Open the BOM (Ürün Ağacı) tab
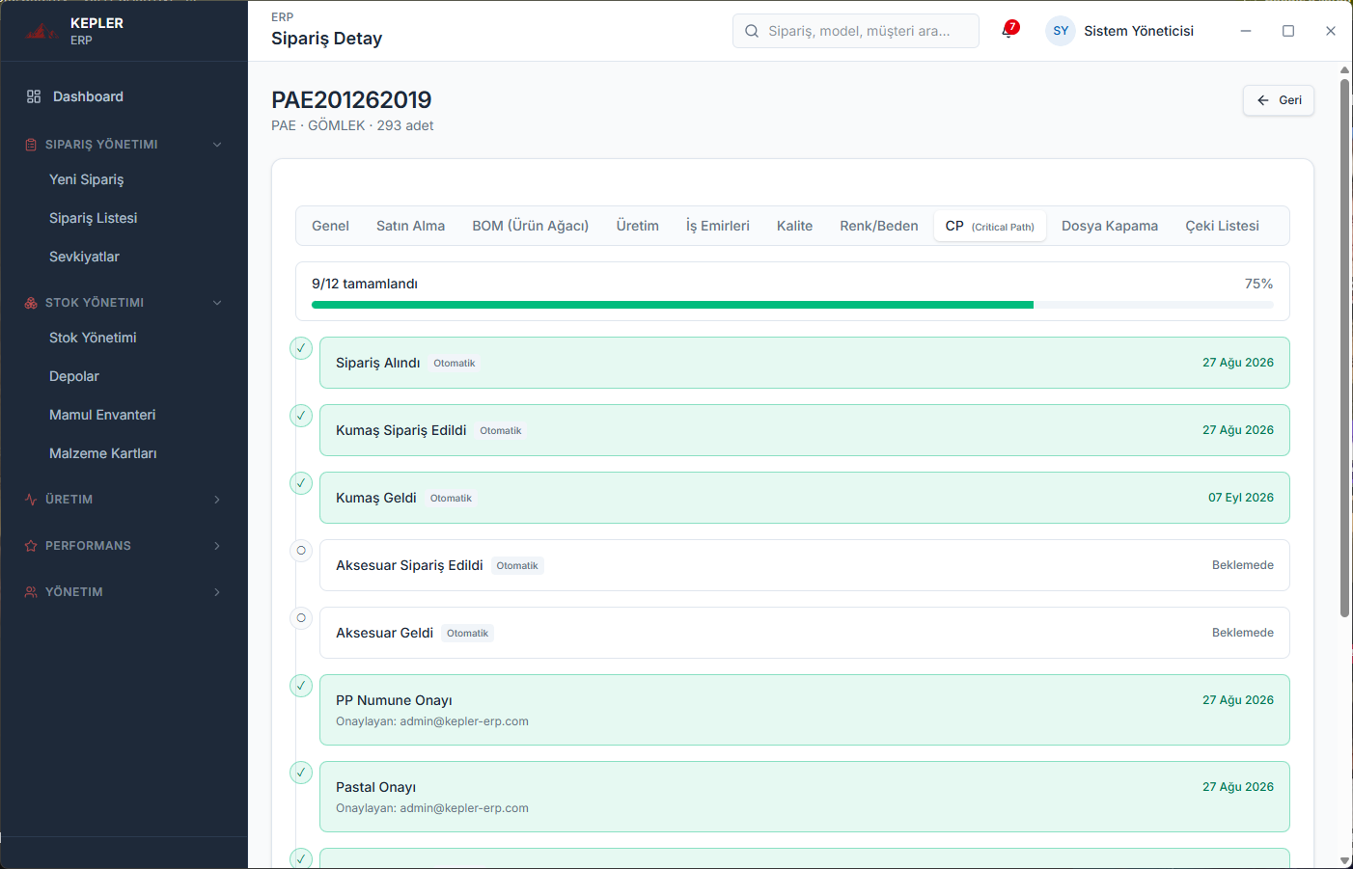This screenshot has width=1353, height=869. click(x=531, y=226)
